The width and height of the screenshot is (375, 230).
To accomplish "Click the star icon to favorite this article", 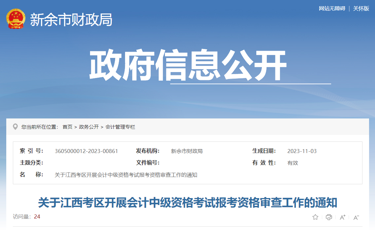I will pos(316,217).
